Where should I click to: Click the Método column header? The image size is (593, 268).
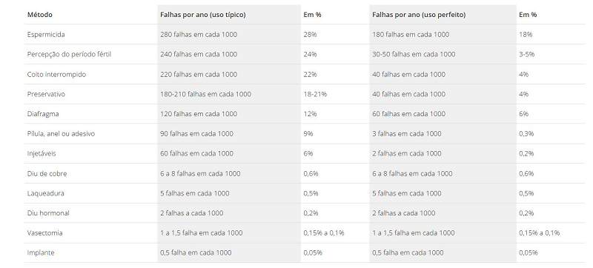[x=40, y=15]
